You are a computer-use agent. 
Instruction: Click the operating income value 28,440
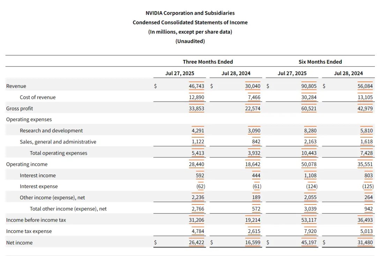197,164
